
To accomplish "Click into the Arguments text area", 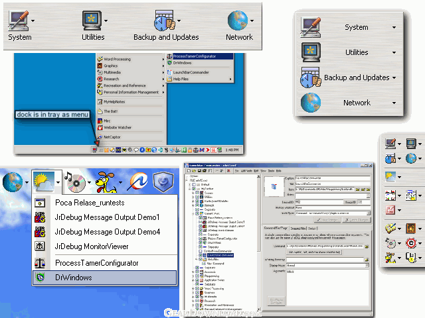I will point(327,287).
